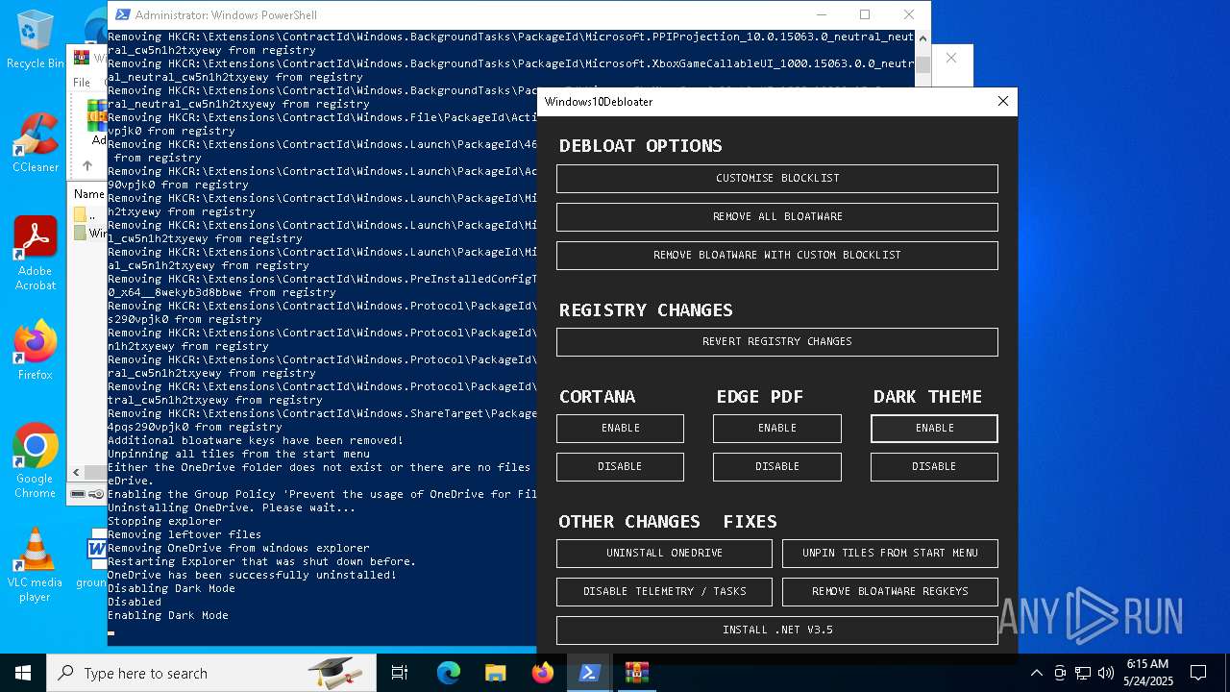1230x692 pixels.
Task: Click Unpin Tiles From Start Menu
Action: point(890,554)
